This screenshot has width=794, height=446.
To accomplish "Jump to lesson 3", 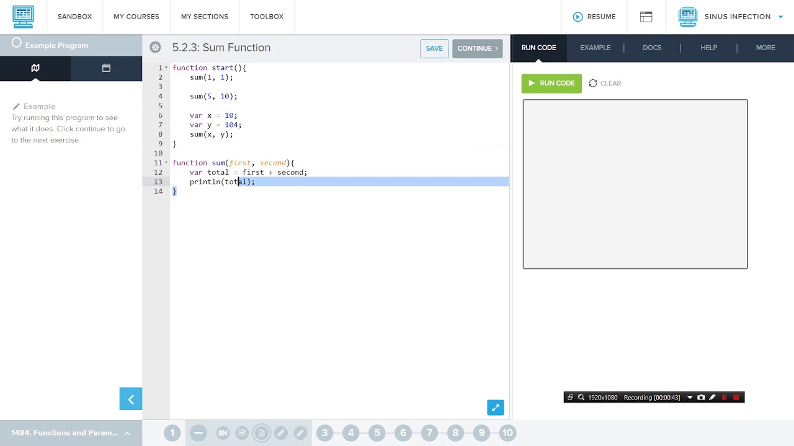I will tap(324, 433).
